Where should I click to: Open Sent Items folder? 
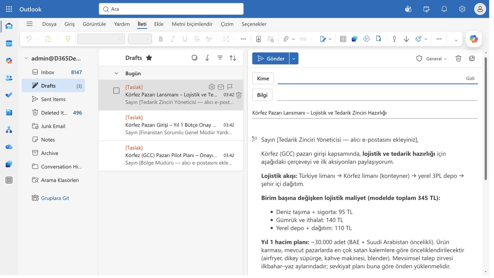53,99
